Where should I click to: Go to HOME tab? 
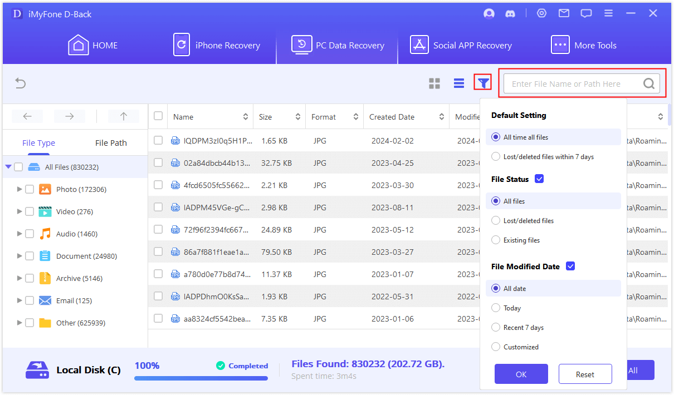(93, 46)
